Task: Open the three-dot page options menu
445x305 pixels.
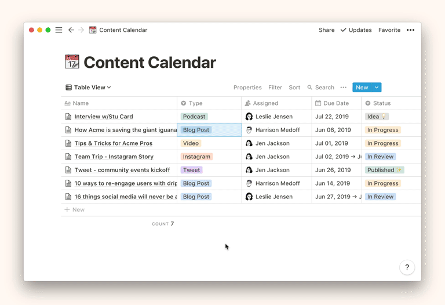Action: coord(410,30)
